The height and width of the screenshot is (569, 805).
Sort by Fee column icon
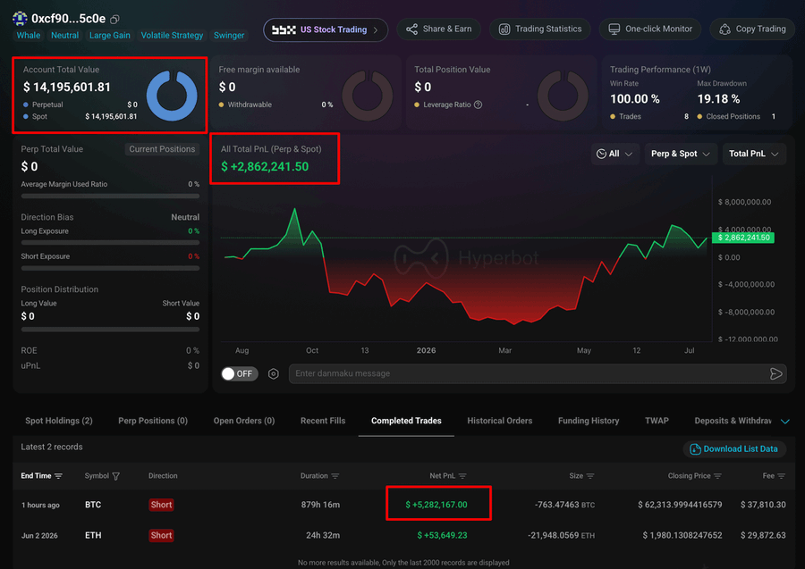tap(782, 476)
